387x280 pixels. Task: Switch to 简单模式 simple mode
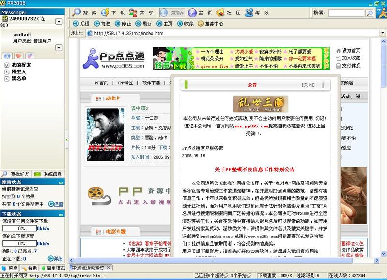click(53, 268)
